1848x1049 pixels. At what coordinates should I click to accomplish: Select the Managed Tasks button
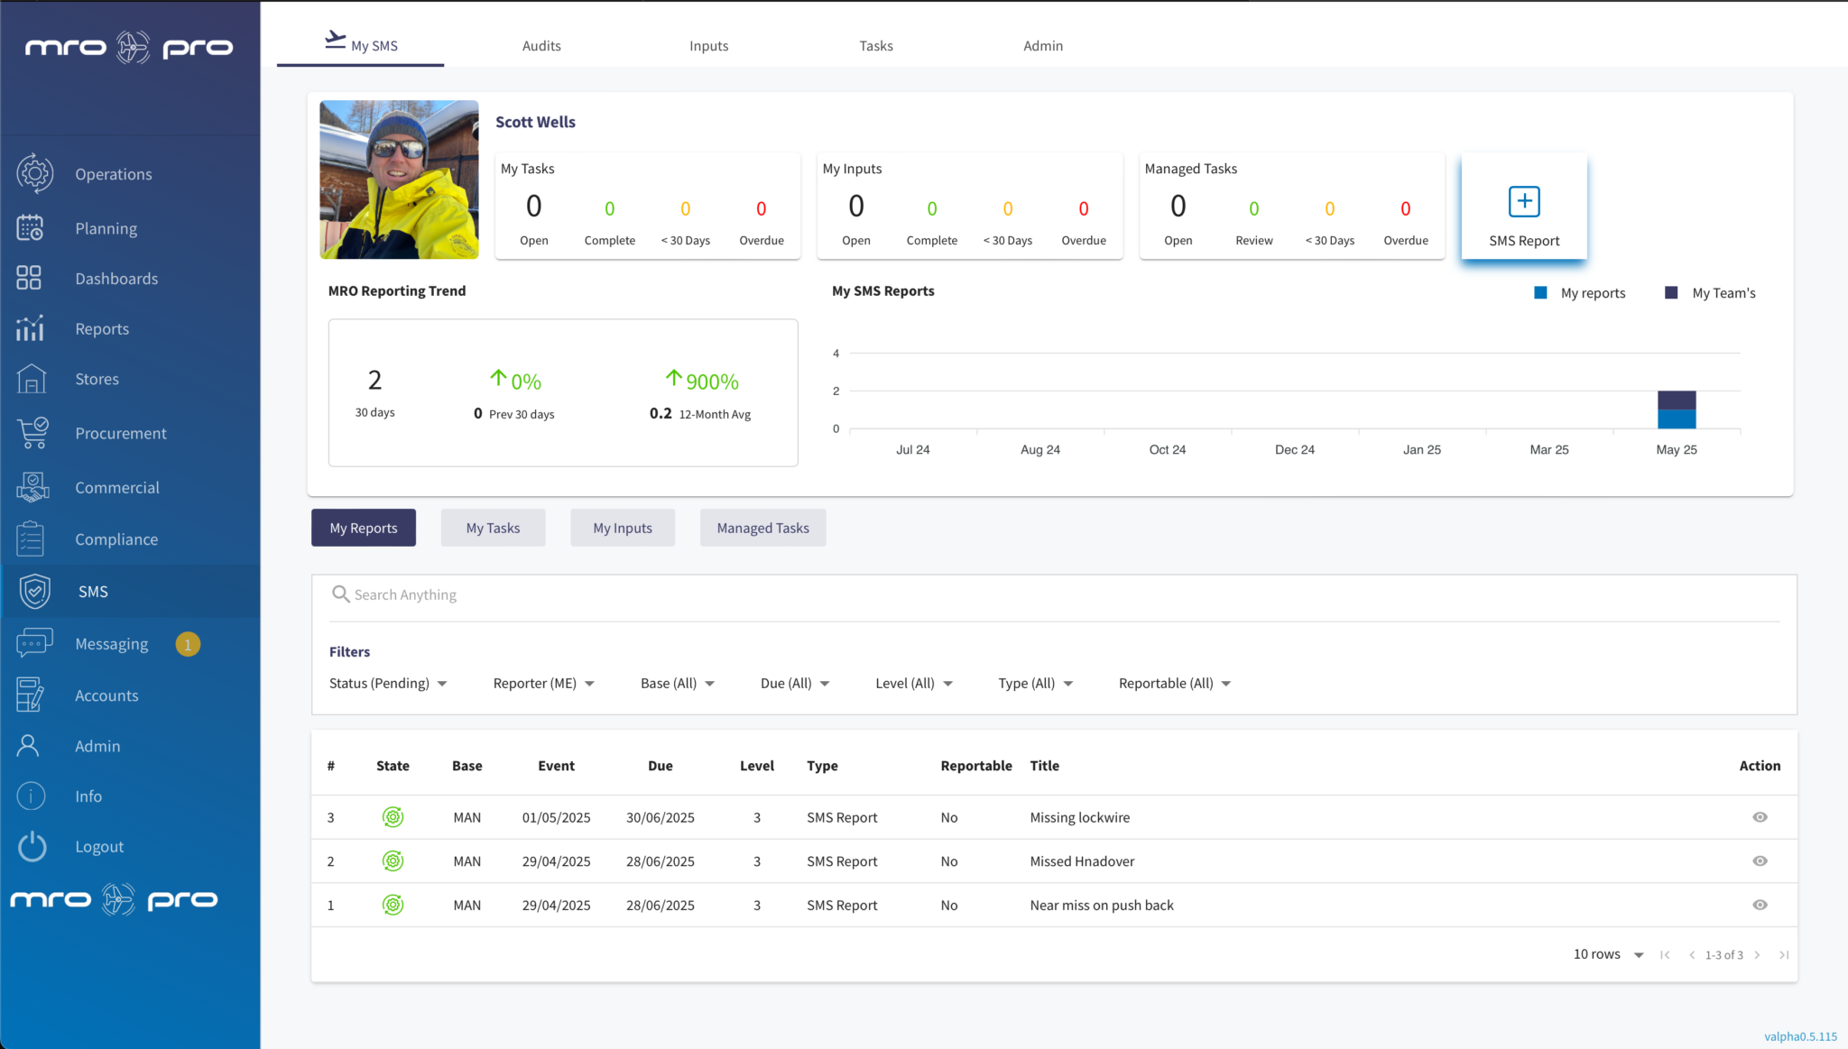pos(762,527)
